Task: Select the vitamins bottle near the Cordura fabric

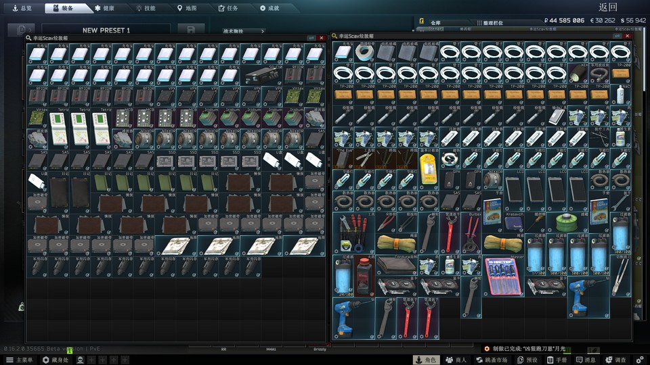Action: [450, 265]
